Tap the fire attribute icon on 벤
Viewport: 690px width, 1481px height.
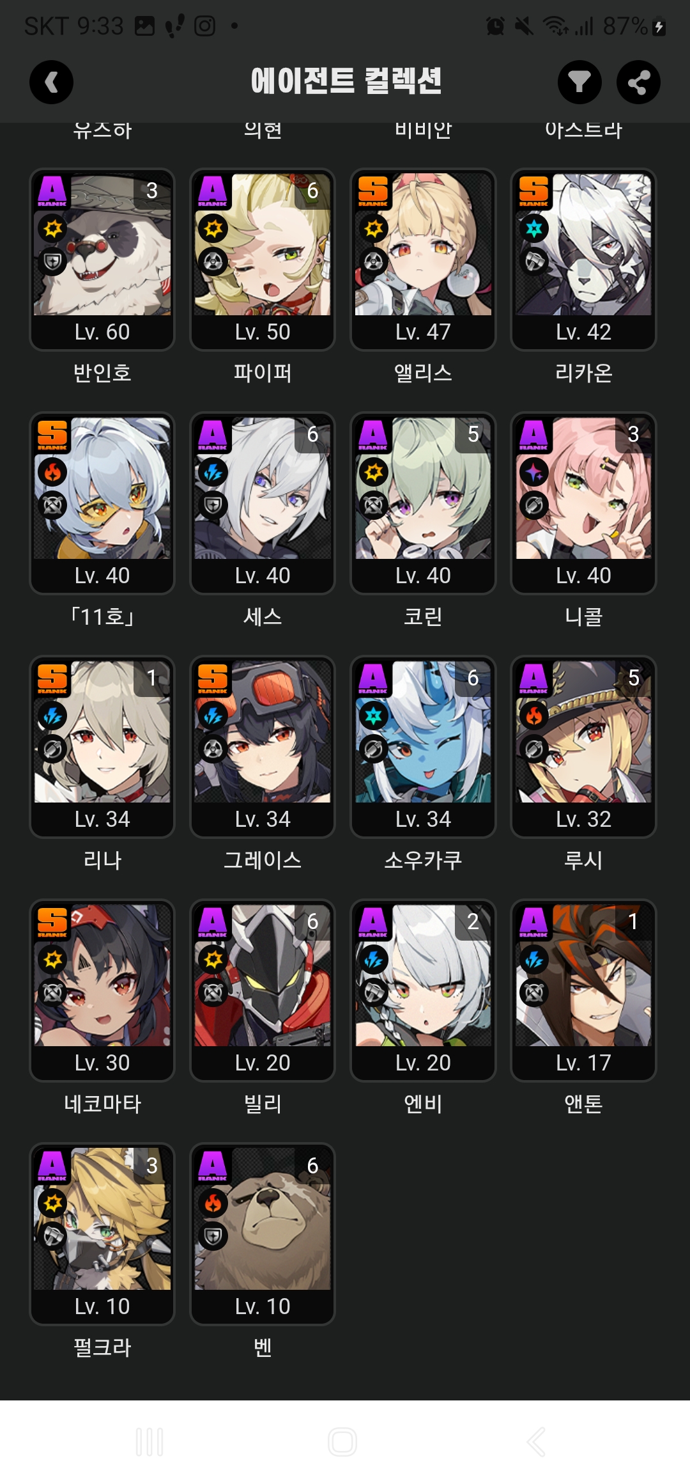[x=213, y=1203]
